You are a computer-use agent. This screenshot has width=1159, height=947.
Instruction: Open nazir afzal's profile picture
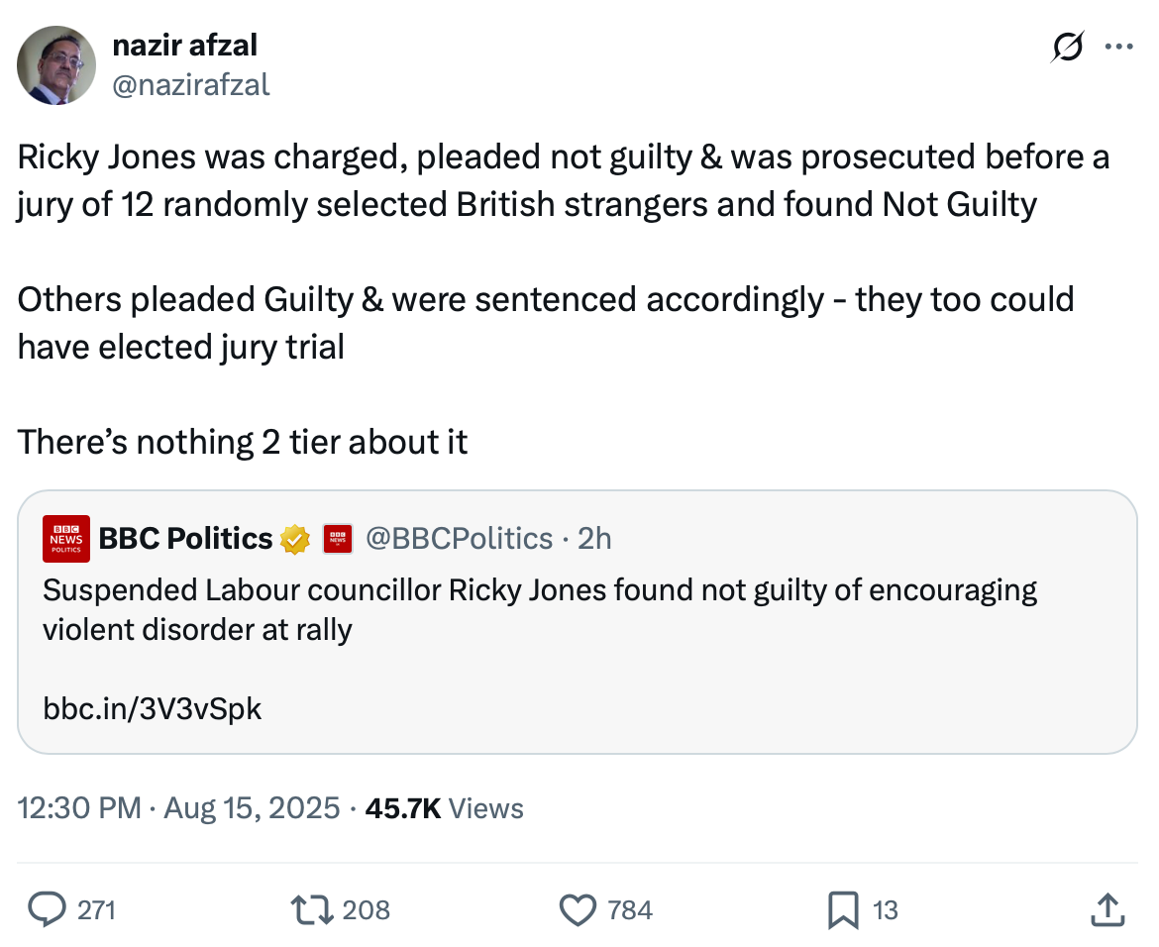pos(56,65)
